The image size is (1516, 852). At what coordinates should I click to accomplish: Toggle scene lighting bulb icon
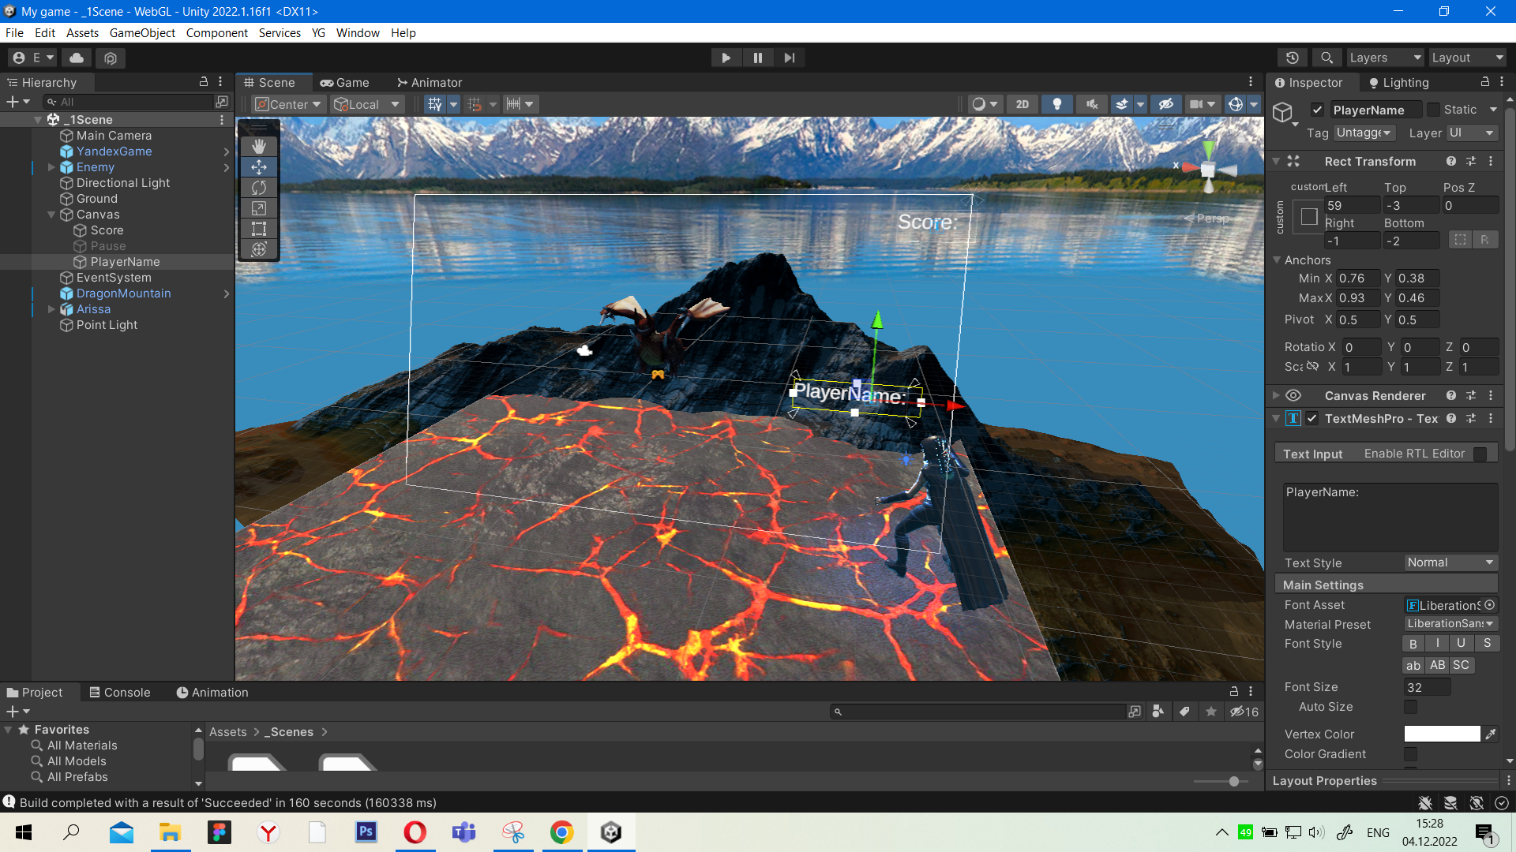1056,104
